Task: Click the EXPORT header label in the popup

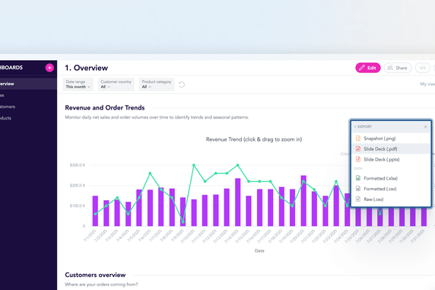Action: point(364,126)
